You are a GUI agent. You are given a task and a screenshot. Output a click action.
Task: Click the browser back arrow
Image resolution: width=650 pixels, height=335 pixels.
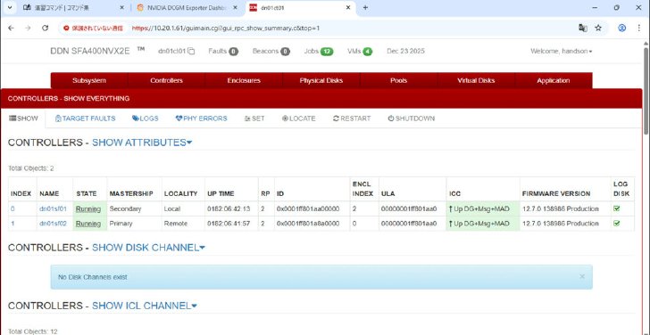tap(12, 29)
